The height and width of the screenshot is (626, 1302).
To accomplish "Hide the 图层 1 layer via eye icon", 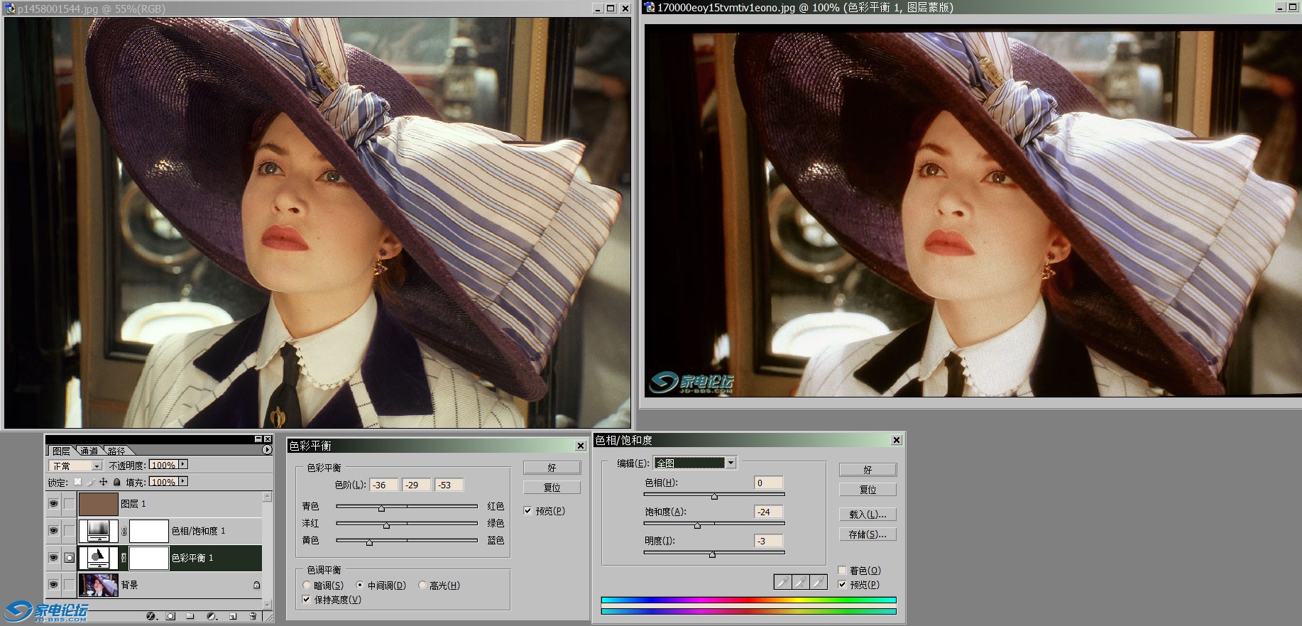I will tap(53, 504).
